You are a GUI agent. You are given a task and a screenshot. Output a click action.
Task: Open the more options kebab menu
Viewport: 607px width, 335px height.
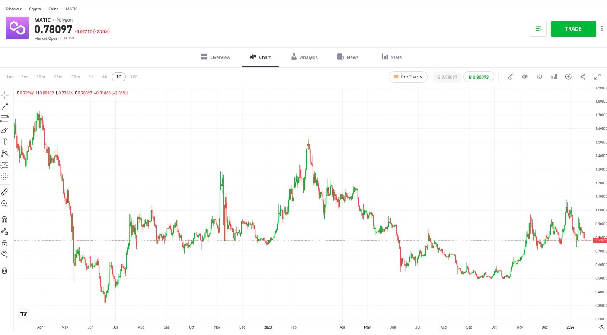[602, 28]
